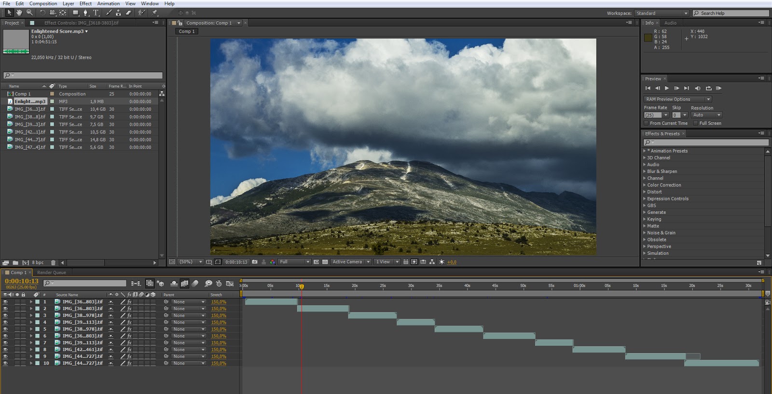The width and height of the screenshot is (772, 394).
Task: Create a new composition from Project panel
Action: (26, 263)
